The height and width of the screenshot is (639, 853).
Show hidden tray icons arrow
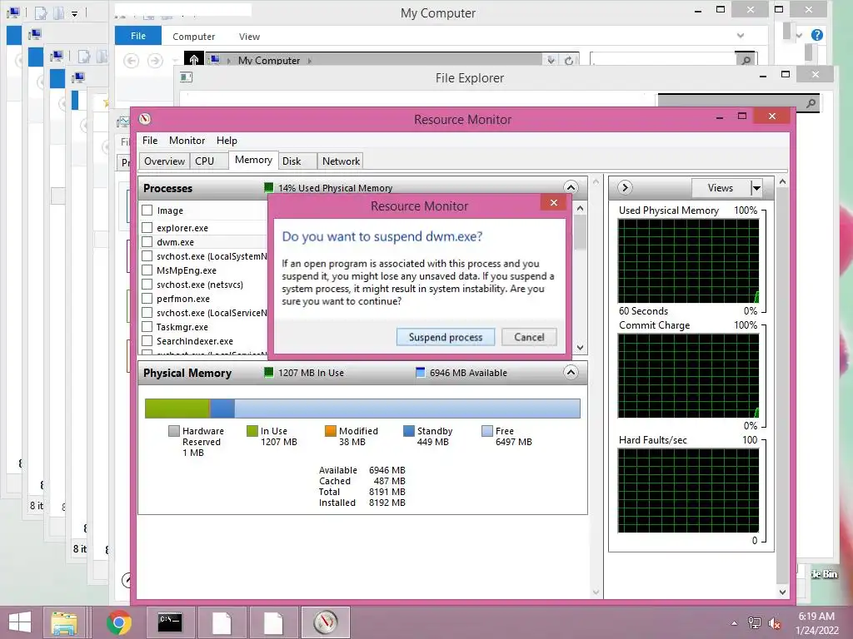[735, 623]
